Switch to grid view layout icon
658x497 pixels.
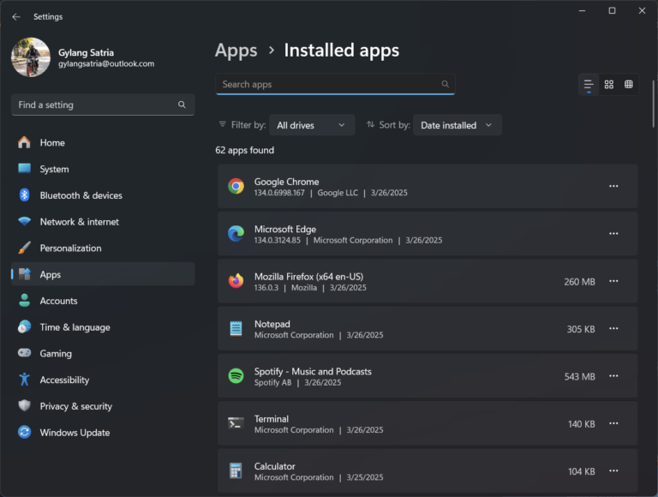coord(609,84)
